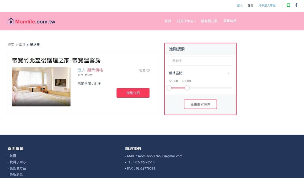This screenshot has width=304, height=178.
Task: Click the 登入 link at top
Action: click(240, 5)
